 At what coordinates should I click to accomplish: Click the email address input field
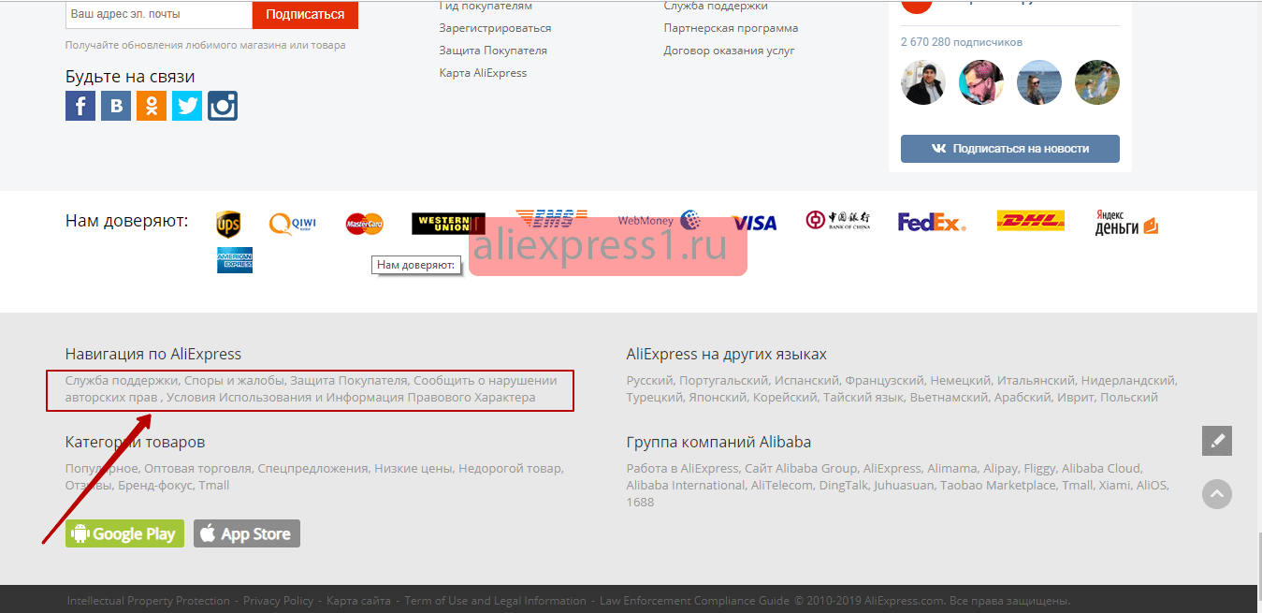(159, 14)
